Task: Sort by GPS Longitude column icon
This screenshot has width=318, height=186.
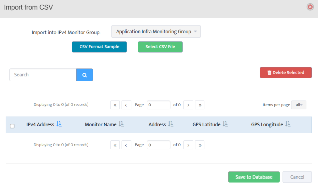Action: click(288, 124)
